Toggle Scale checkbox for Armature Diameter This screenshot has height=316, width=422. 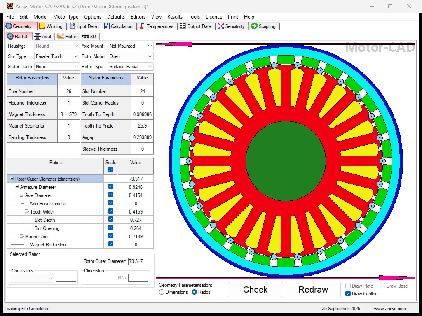(110, 186)
